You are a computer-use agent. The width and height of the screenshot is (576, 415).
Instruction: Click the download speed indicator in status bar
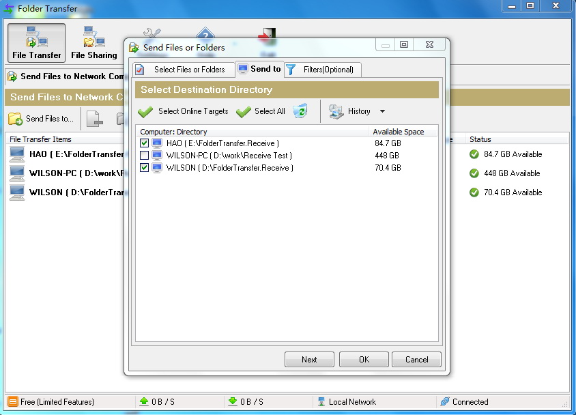point(246,402)
